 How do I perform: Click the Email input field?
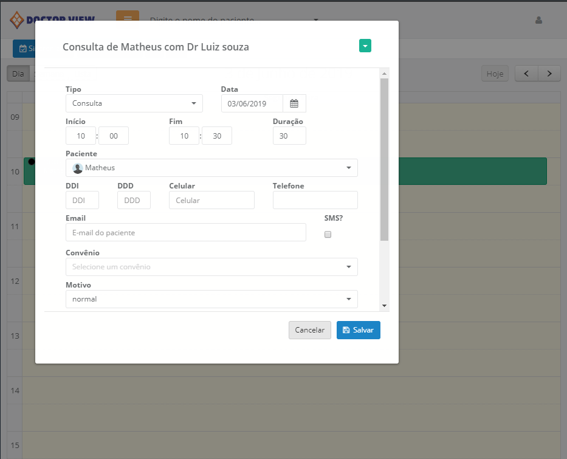pyautogui.click(x=185, y=232)
